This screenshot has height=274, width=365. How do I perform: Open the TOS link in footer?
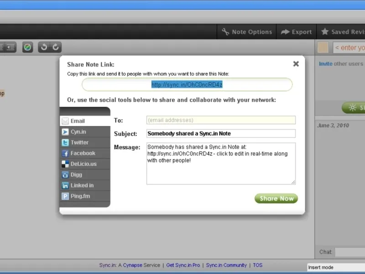pyautogui.click(x=258, y=265)
